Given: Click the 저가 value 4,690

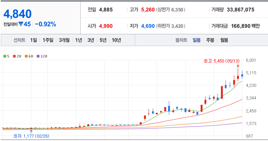Looking at the screenshot, I should point(148,26).
